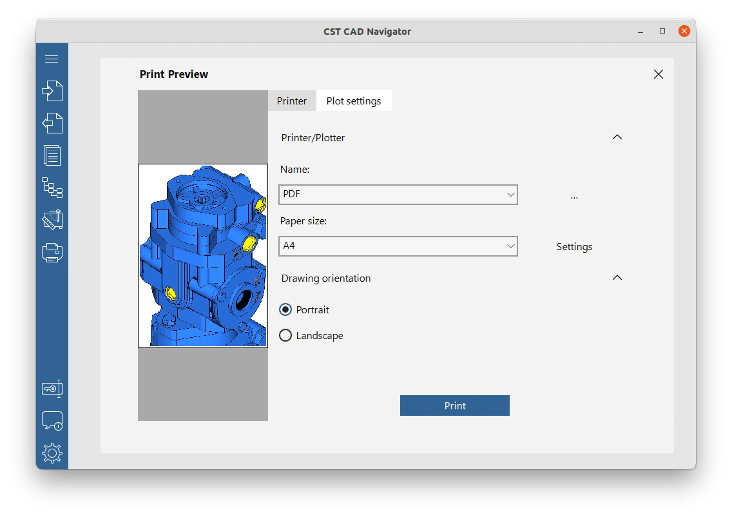
Task: Select Landscape drawing orientation
Action: pos(285,335)
